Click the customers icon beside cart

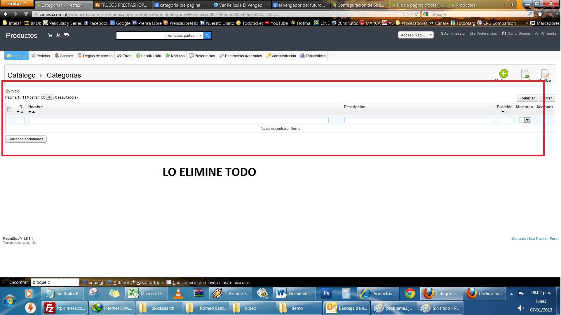(x=58, y=35)
